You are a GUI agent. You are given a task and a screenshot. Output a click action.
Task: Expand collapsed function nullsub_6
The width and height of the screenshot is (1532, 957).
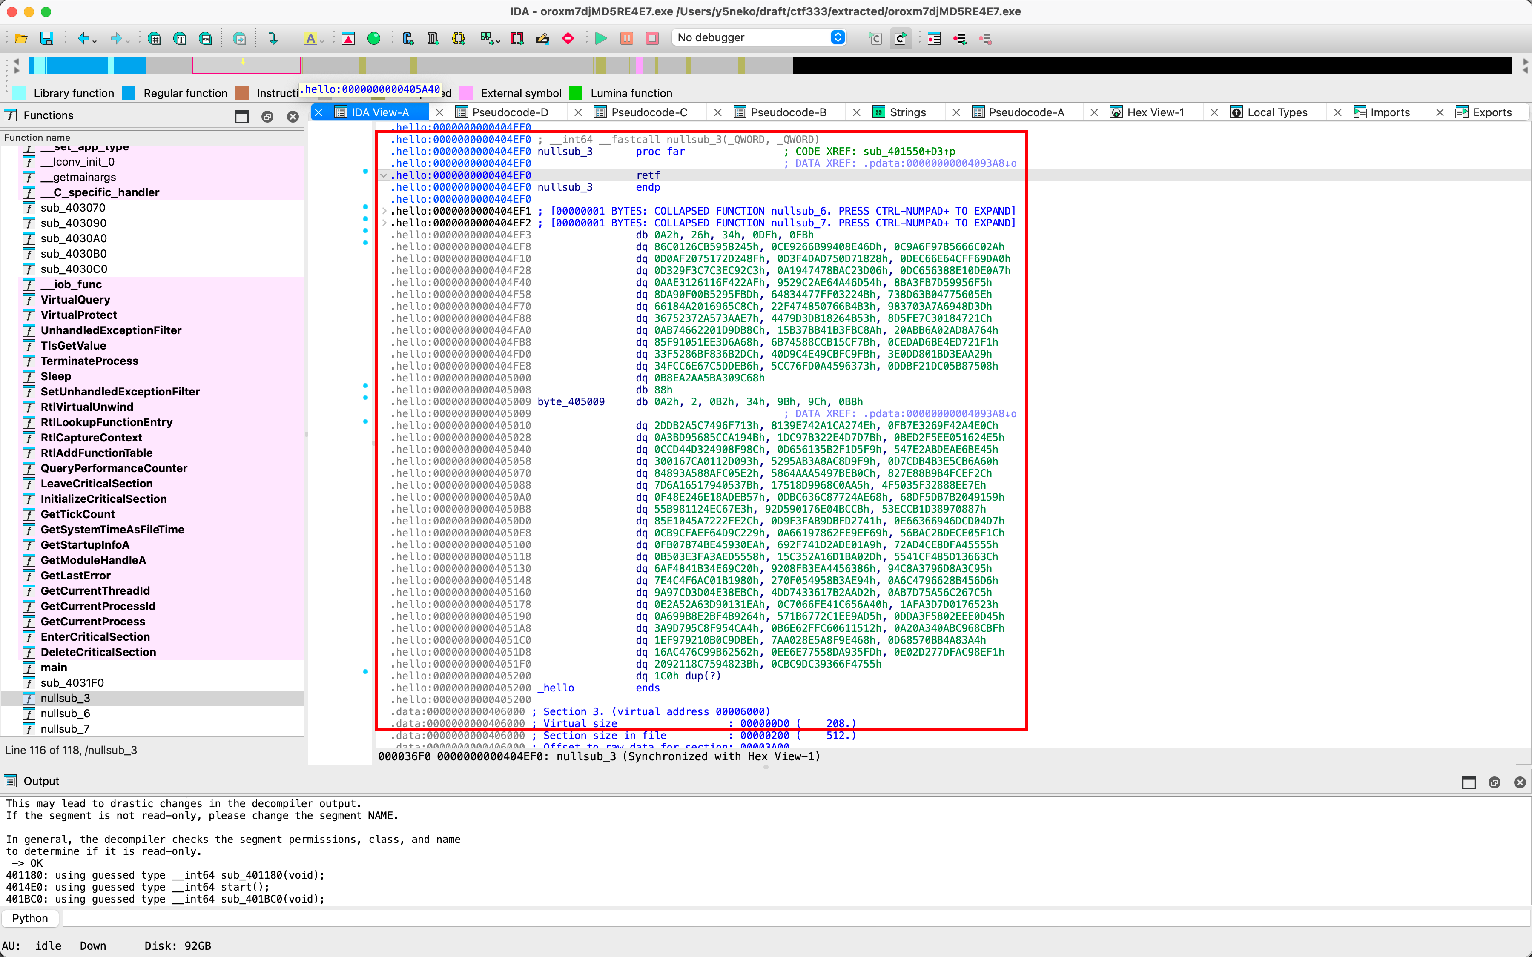pyautogui.click(x=384, y=211)
